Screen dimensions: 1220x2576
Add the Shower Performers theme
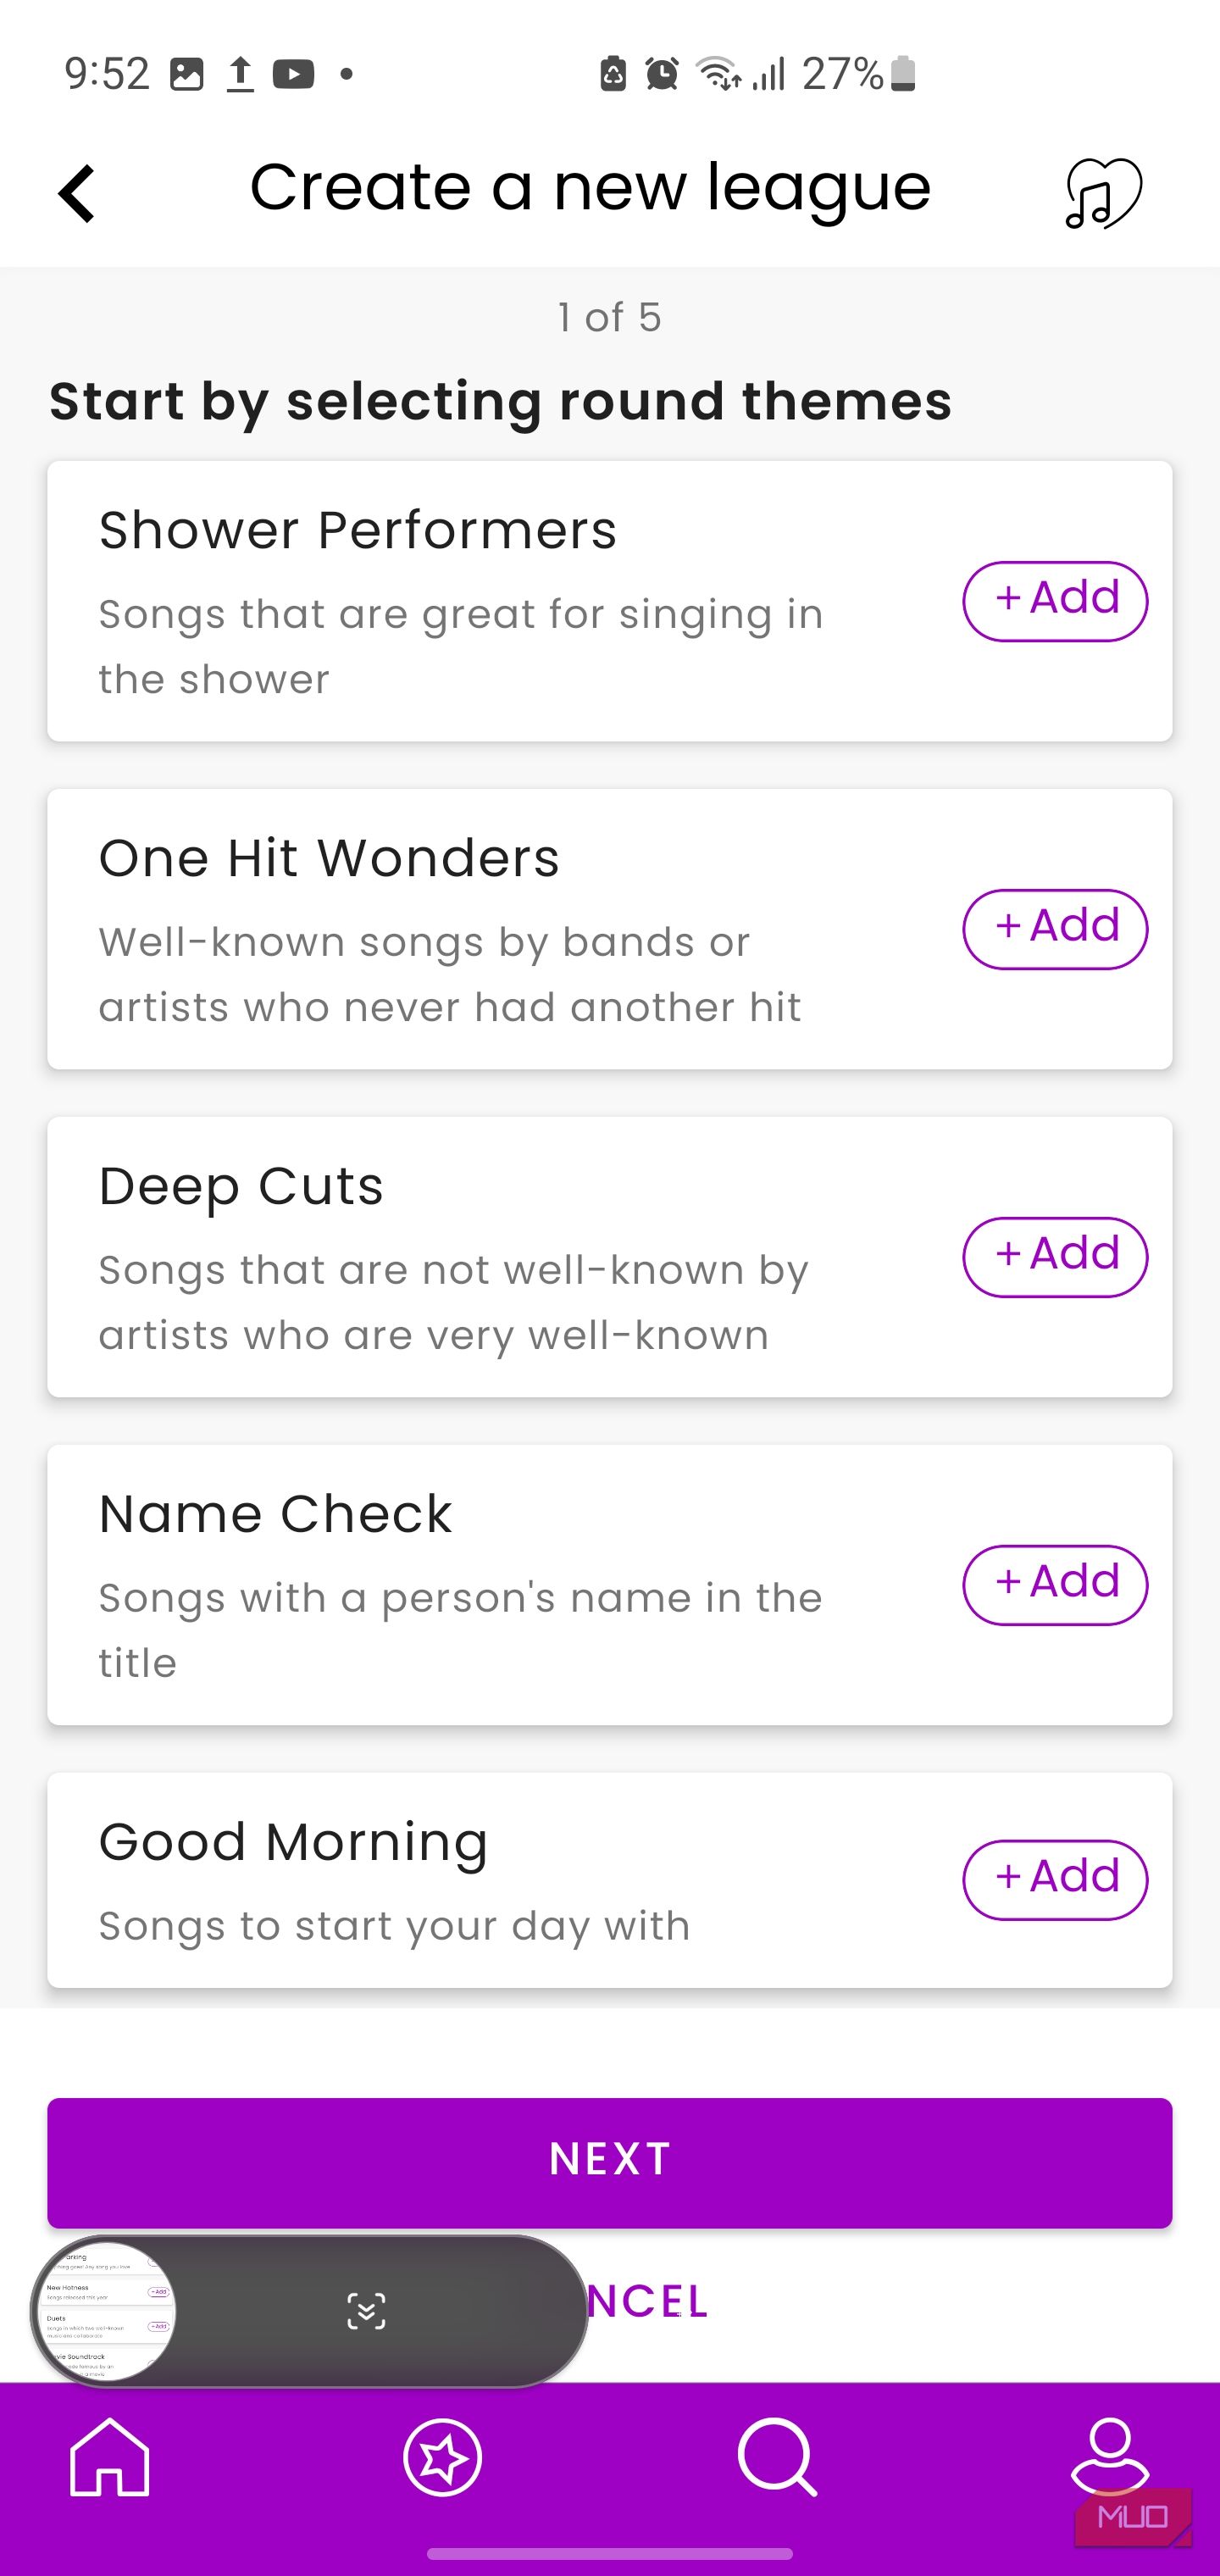[1055, 601]
